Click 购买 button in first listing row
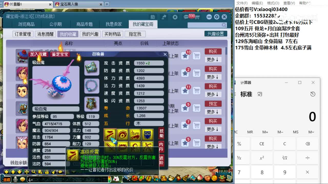The image size is (328, 184). coord(213,51)
